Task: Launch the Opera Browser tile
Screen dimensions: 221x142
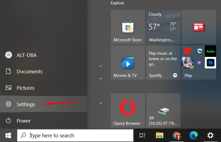Action: point(128,111)
